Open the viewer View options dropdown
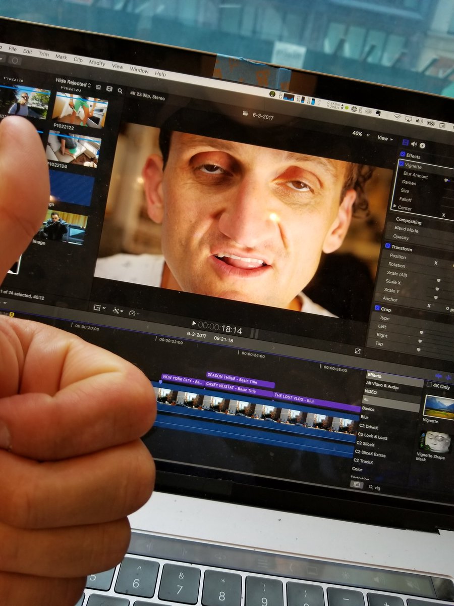This screenshot has width=454, height=606. [385, 138]
